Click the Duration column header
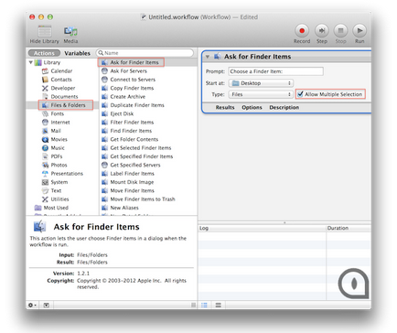Image resolution: width=397 pixels, height=333 pixels. click(349, 228)
